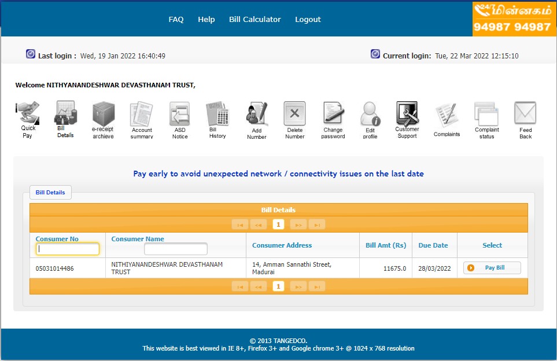Click the Consumer Name filter box
The width and height of the screenshot is (557, 361).
tap(175, 249)
